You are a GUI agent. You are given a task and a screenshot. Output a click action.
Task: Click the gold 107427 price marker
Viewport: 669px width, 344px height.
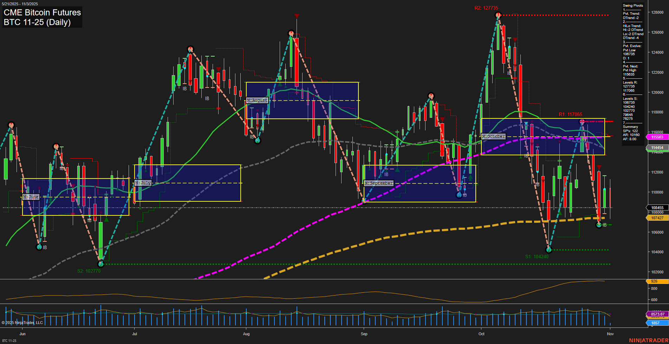(657, 218)
